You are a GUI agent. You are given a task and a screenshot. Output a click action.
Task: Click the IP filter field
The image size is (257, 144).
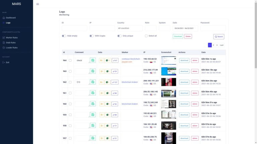point(102,28)
